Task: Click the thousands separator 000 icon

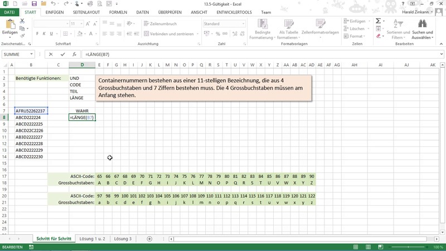Action: 225,33
